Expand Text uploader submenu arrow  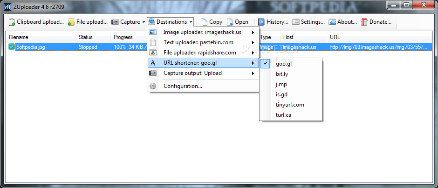tap(253, 43)
